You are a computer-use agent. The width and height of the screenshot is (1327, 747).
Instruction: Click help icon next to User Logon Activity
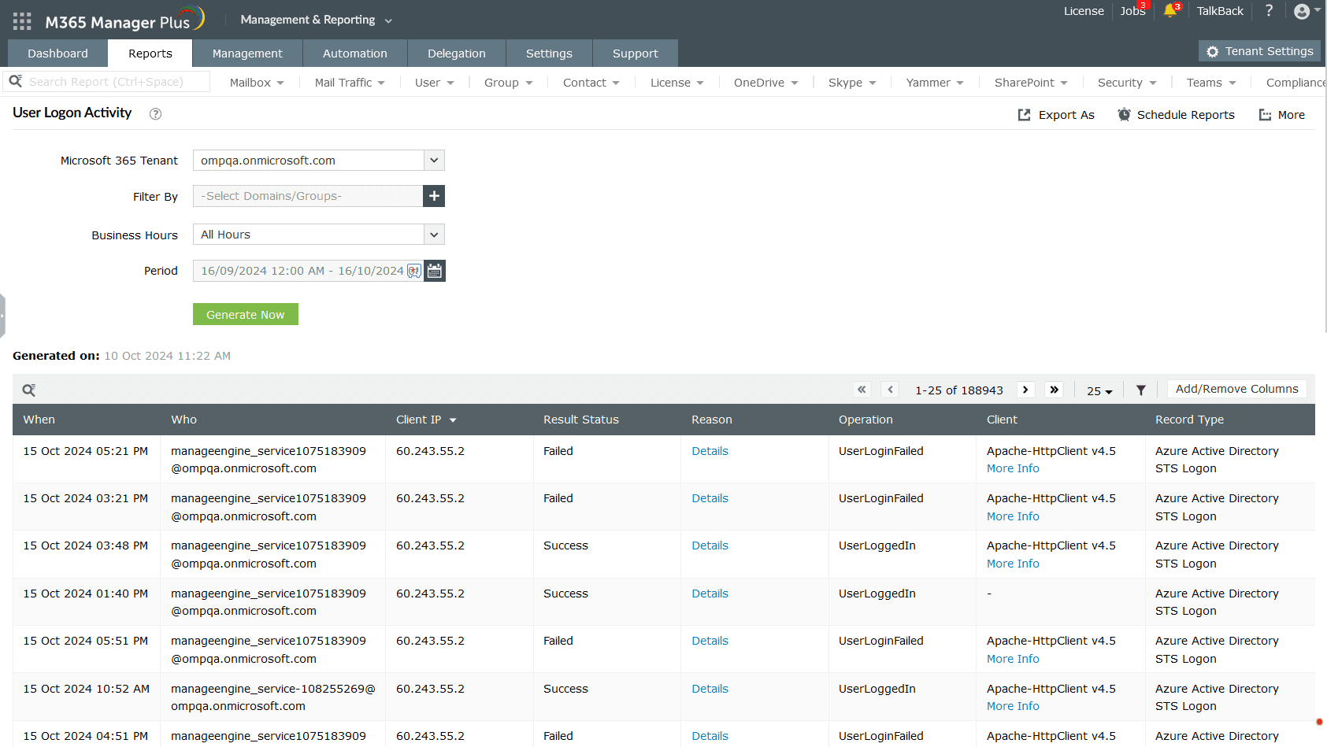click(156, 114)
